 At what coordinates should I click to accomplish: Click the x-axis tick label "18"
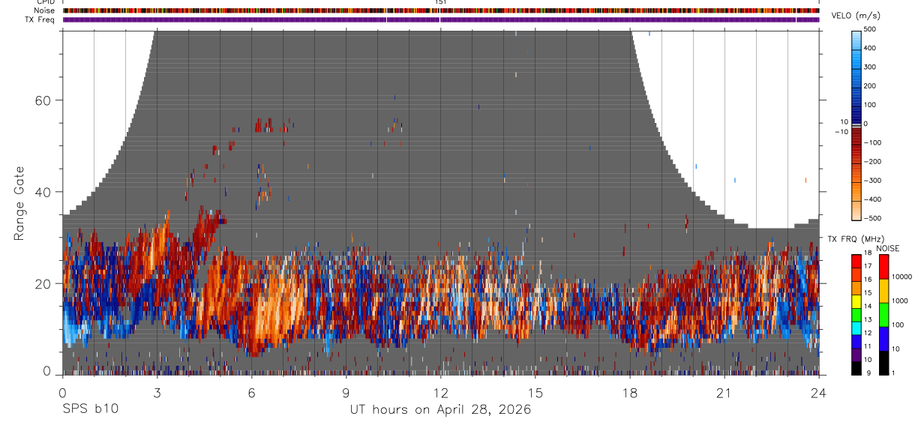coord(629,393)
